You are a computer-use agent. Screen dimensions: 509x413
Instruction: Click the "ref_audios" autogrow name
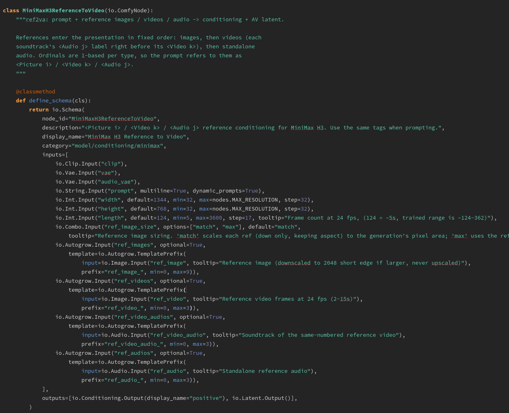click(x=134, y=353)
